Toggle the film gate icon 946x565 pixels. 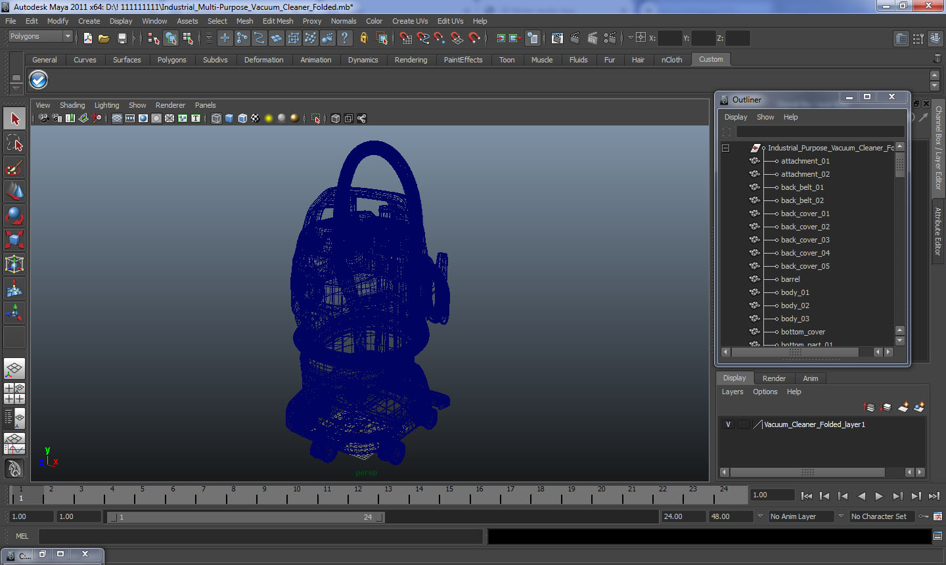[x=130, y=118]
